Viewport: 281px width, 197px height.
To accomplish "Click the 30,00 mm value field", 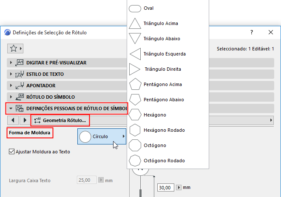I will [x=166, y=188].
